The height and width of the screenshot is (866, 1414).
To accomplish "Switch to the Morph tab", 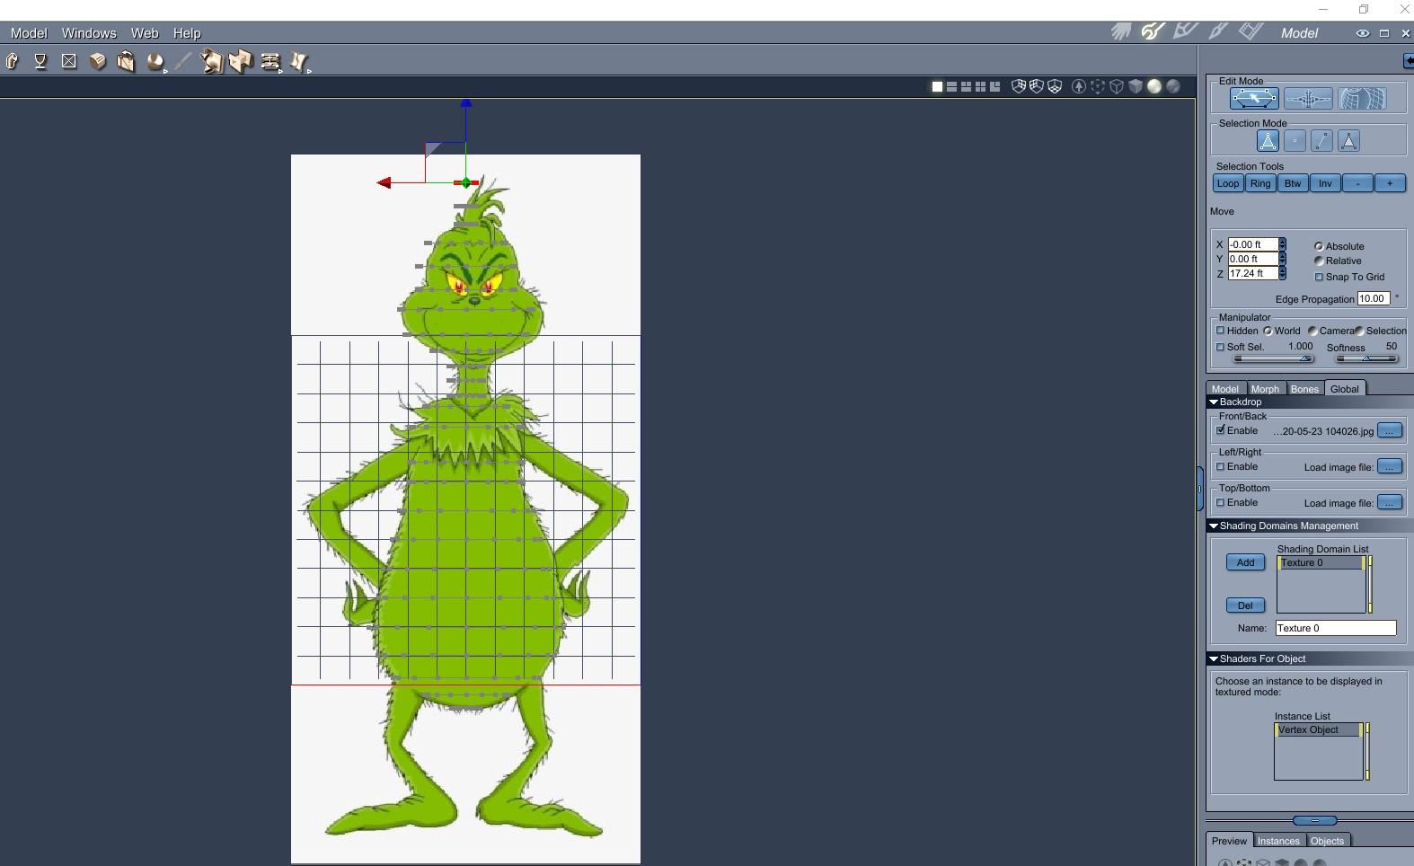I will coord(1265,389).
